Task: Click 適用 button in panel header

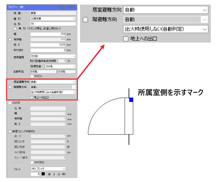Action: coord(62,7)
